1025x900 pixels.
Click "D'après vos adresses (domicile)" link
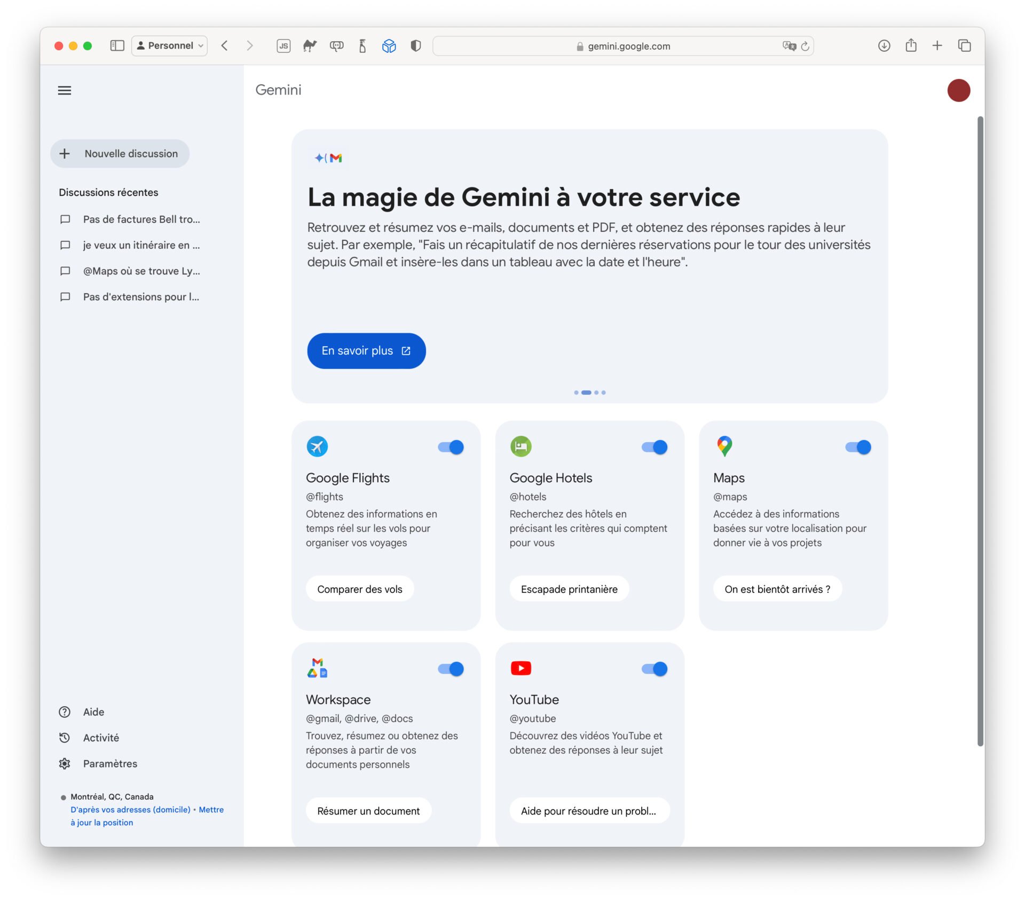tap(130, 810)
